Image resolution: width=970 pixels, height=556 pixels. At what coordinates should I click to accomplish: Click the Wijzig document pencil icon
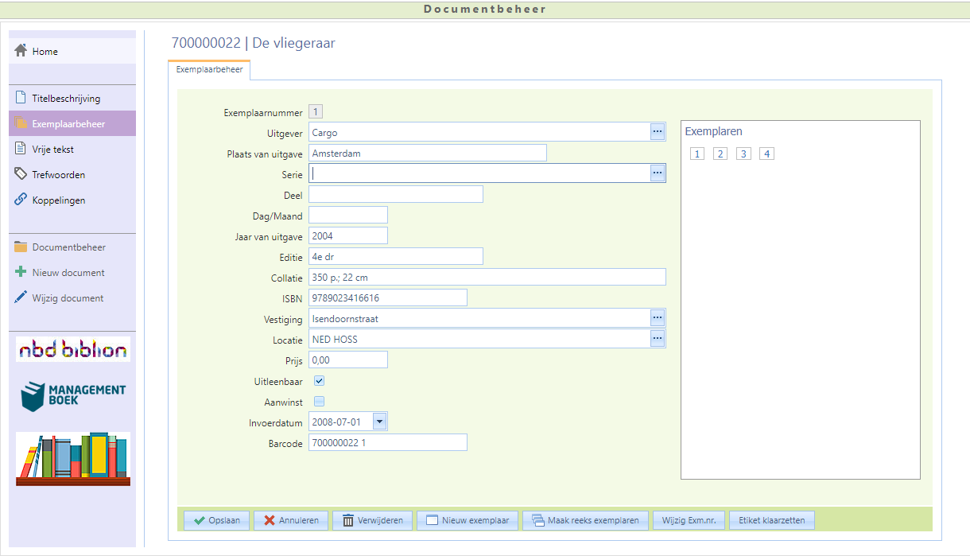point(21,297)
